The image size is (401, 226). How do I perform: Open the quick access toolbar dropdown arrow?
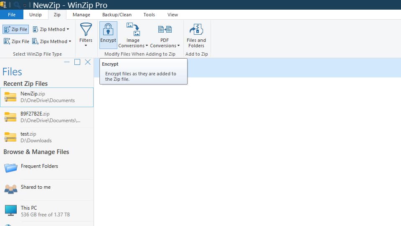point(25,5)
